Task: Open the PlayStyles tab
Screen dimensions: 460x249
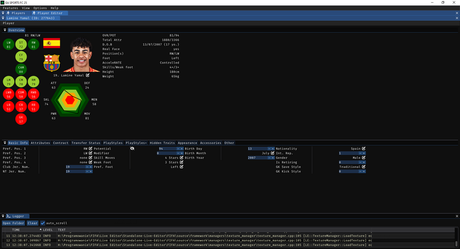Action: pyautogui.click(x=113, y=143)
